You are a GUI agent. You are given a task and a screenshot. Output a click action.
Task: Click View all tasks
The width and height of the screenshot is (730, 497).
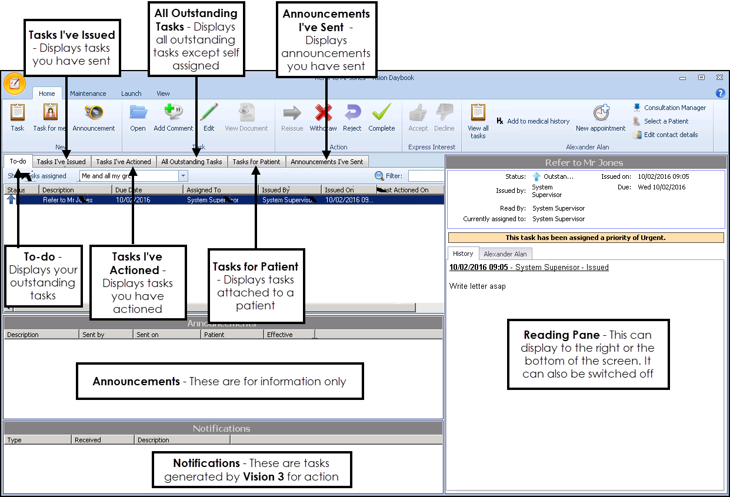(x=478, y=117)
